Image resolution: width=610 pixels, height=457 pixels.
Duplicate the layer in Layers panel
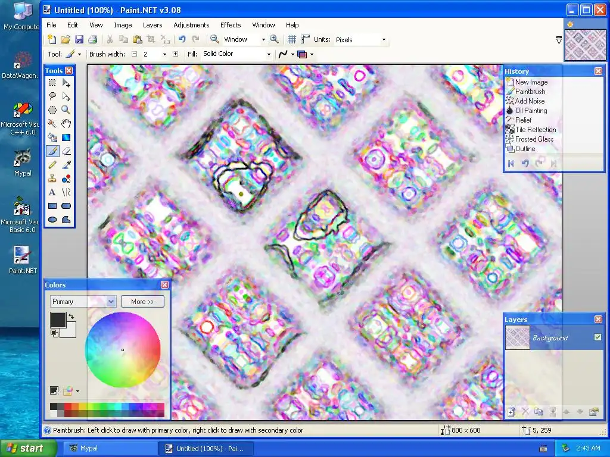click(x=539, y=412)
